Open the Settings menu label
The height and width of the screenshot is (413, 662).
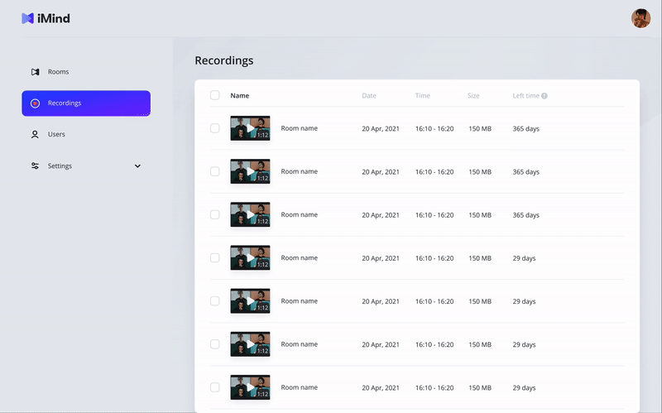pos(60,166)
